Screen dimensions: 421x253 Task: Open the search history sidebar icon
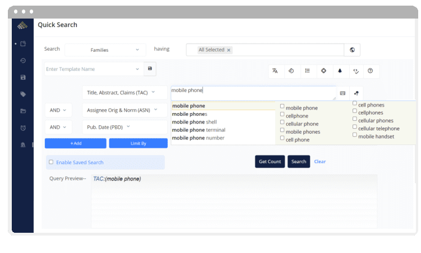point(23,61)
